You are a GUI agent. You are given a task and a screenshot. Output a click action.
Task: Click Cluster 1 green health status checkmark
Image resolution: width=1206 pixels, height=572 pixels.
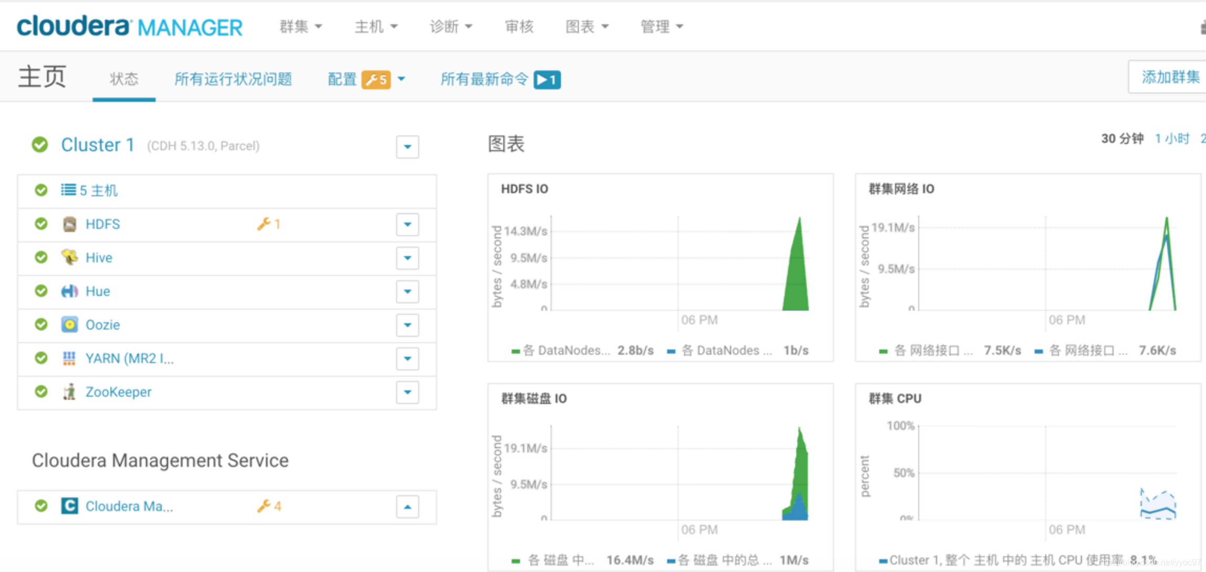40,145
